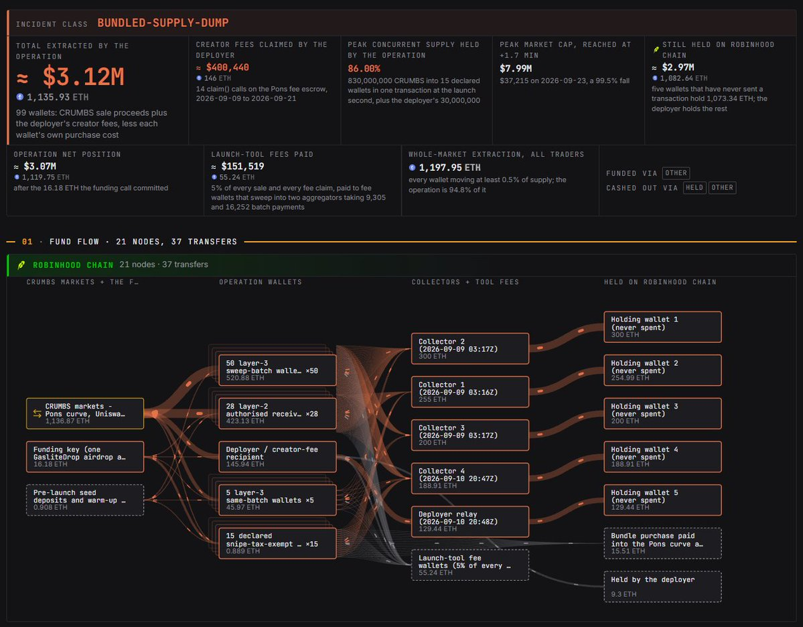803x627 pixels.
Task: Open the 50 layer-3 sweep-batch wallets node
Action: pos(277,370)
